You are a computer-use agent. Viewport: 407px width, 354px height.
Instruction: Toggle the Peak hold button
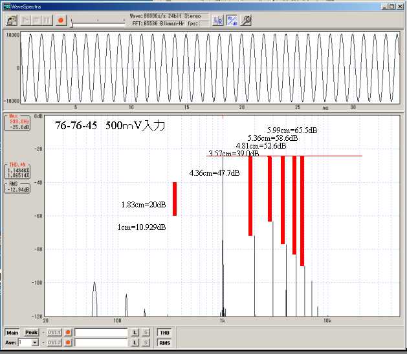(x=32, y=333)
